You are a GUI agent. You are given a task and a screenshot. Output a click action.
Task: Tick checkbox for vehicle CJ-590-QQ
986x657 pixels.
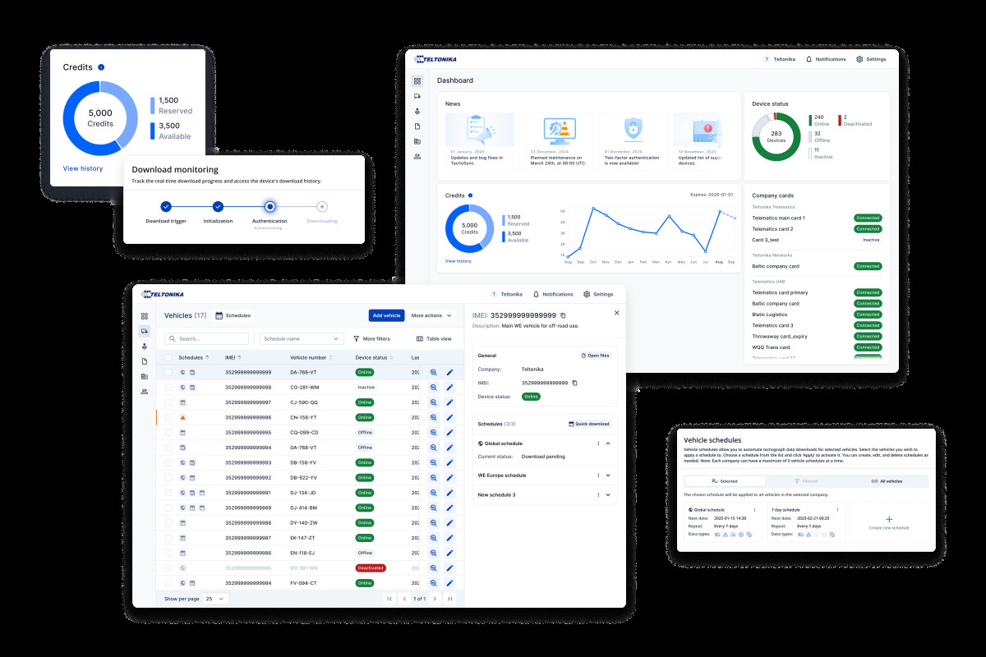[168, 402]
